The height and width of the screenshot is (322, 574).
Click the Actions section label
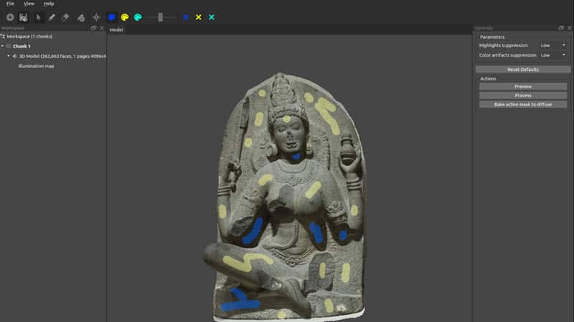pyautogui.click(x=488, y=79)
